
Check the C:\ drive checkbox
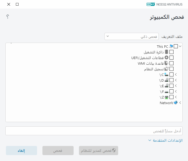click(x=171, y=74)
